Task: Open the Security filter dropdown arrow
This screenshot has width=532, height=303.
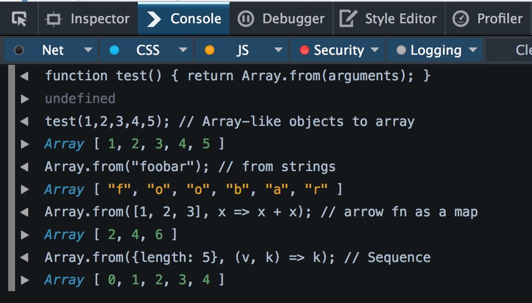Action: coord(375,50)
